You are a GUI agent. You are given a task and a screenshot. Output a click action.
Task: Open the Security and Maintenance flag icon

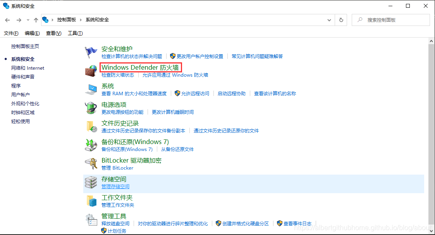(x=91, y=52)
